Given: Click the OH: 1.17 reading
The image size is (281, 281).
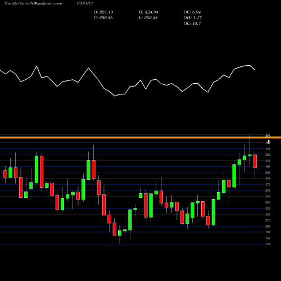Looking at the screenshot, I should coord(192,18).
